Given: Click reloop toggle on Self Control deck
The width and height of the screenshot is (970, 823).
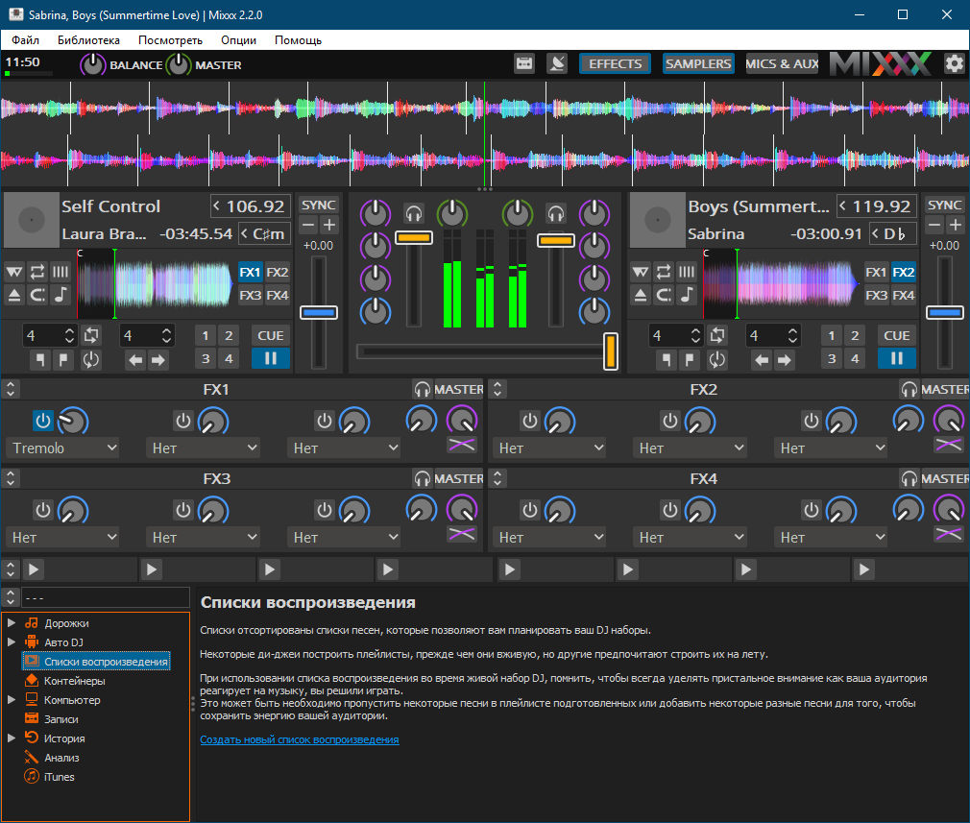Looking at the screenshot, I should (90, 359).
